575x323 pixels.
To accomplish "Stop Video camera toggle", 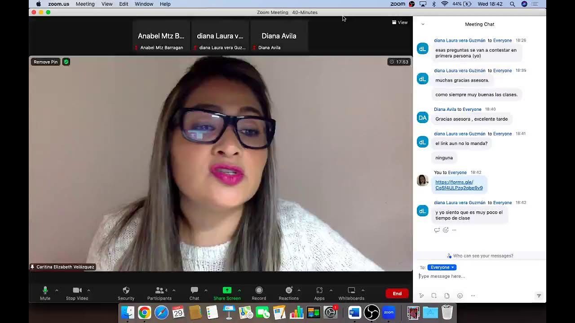I will (77, 291).
